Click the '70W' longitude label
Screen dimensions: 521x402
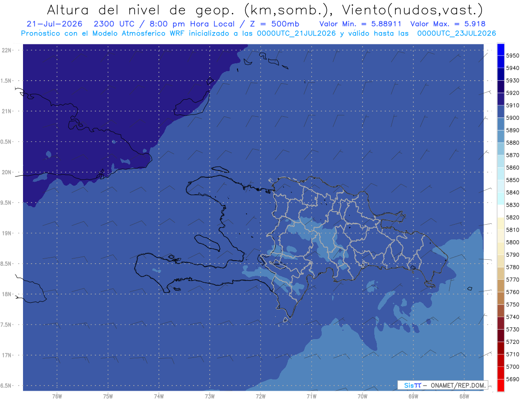(x=362, y=396)
